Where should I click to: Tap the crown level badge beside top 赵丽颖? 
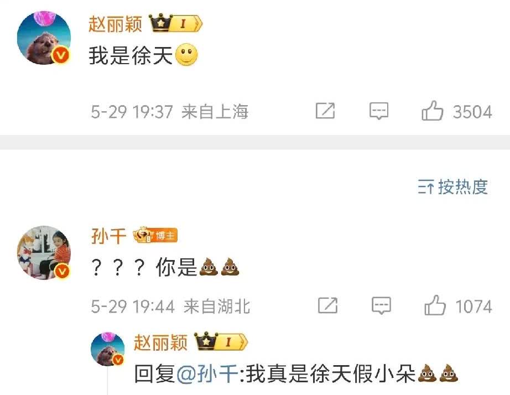[176, 23]
